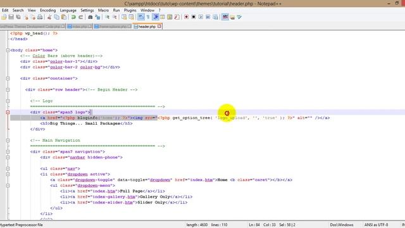Toggle synchronize horizontal scrolling
The height and width of the screenshot is (228, 405).
131,17
